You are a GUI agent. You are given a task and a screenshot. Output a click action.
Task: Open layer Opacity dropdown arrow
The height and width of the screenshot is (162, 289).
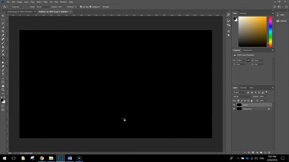[266, 96]
